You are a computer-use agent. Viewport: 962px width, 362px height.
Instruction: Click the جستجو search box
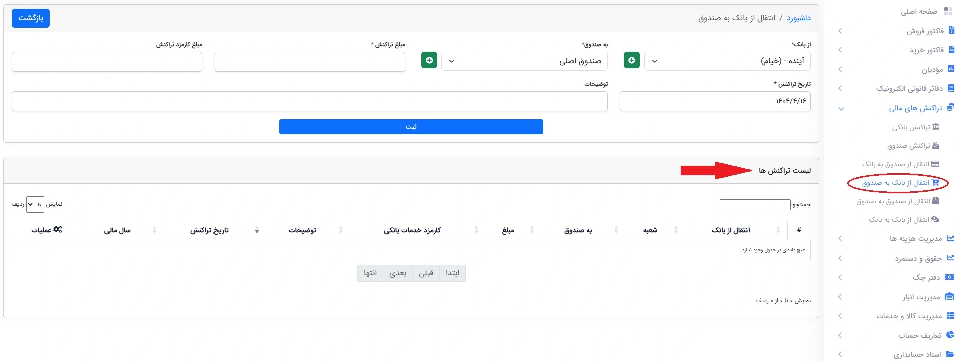click(x=755, y=205)
